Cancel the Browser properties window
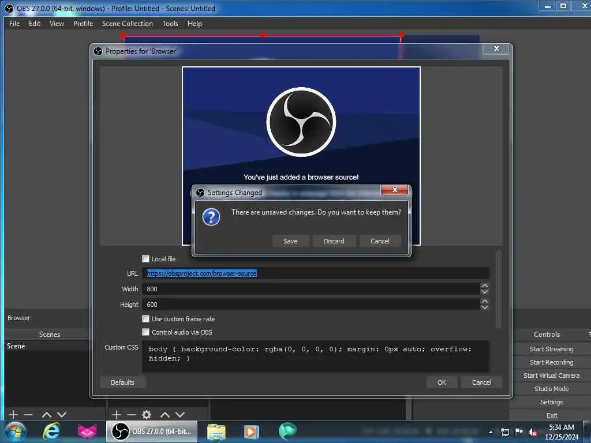 [481, 382]
